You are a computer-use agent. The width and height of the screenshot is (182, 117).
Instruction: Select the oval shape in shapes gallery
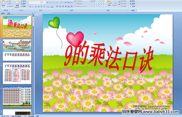tap(103, 1)
